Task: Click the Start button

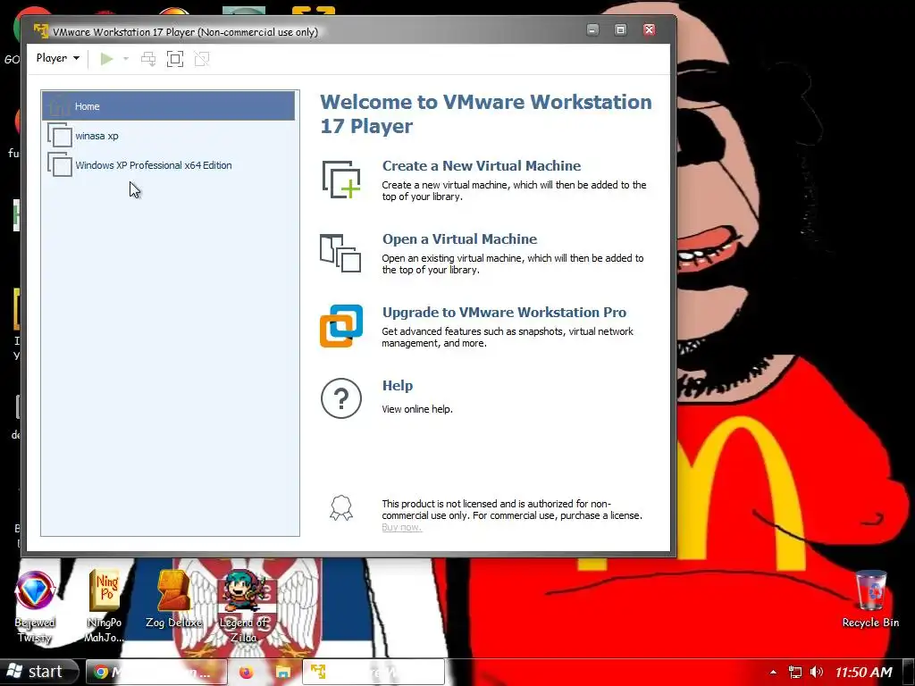Action: pos(37,672)
